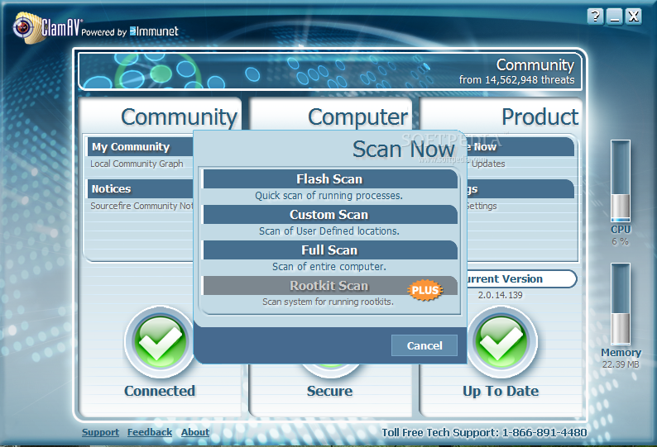The height and width of the screenshot is (447, 657).
Task: Click the orange PLUS badge
Action: pyautogui.click(x=424, y=290)
